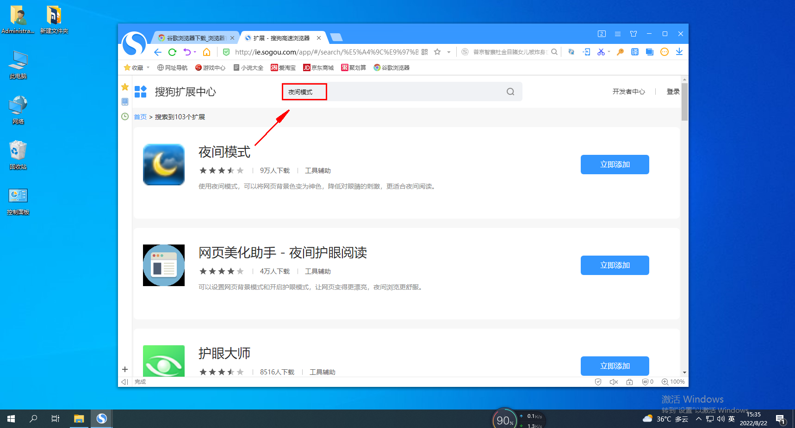The image size is (795, 428).
Task: Expand the 收藏 bookmarks dropdown
Action: point(148,67)
